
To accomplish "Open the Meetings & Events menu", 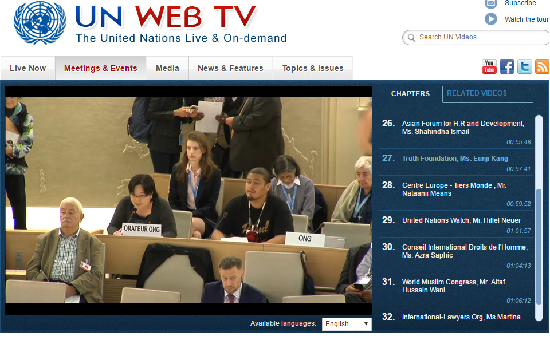I will [x=101, y=68].
